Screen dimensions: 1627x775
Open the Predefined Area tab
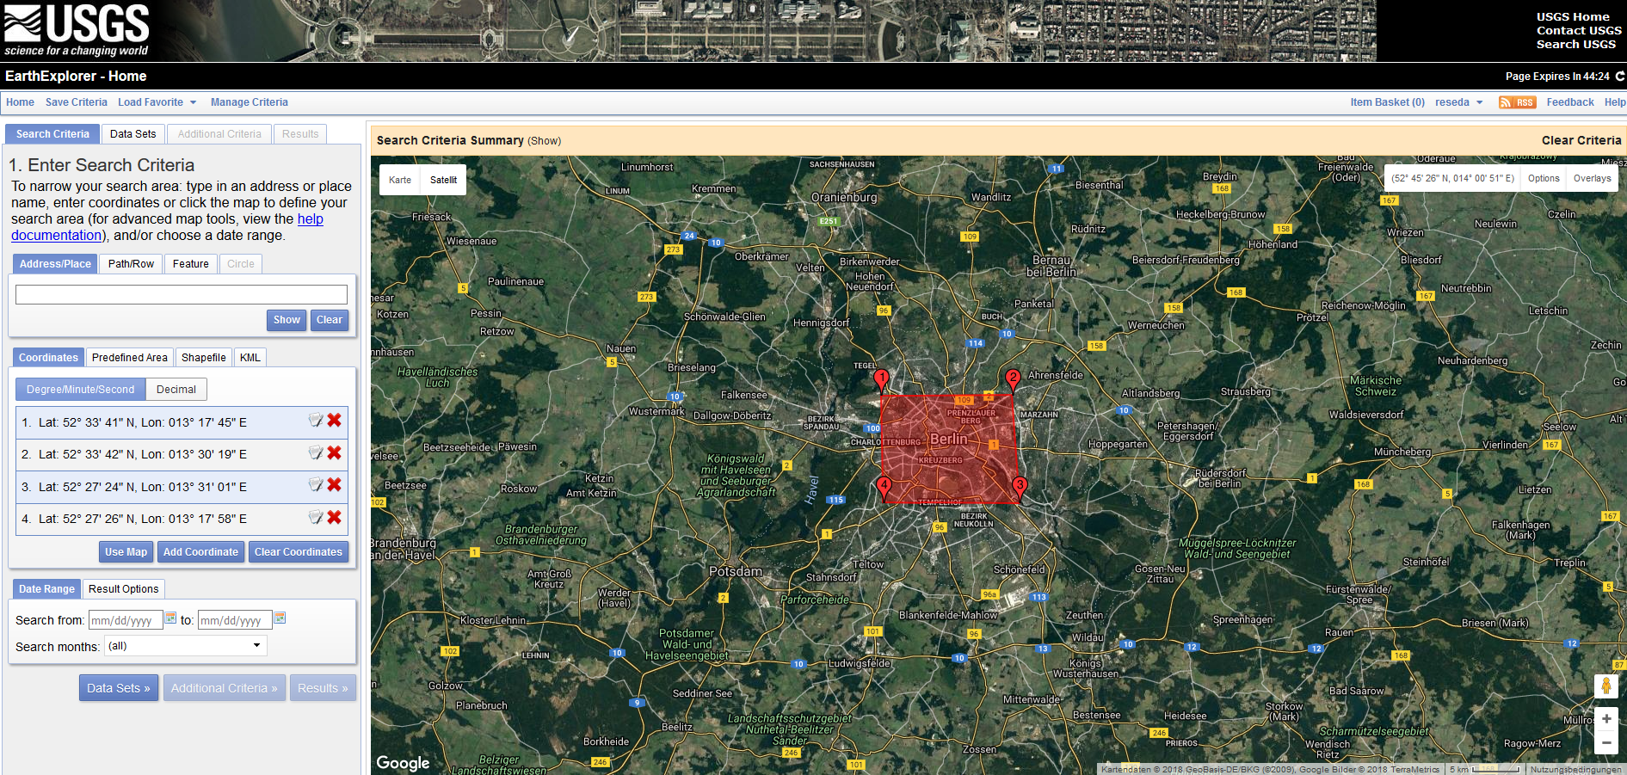(x=129, y=358)
